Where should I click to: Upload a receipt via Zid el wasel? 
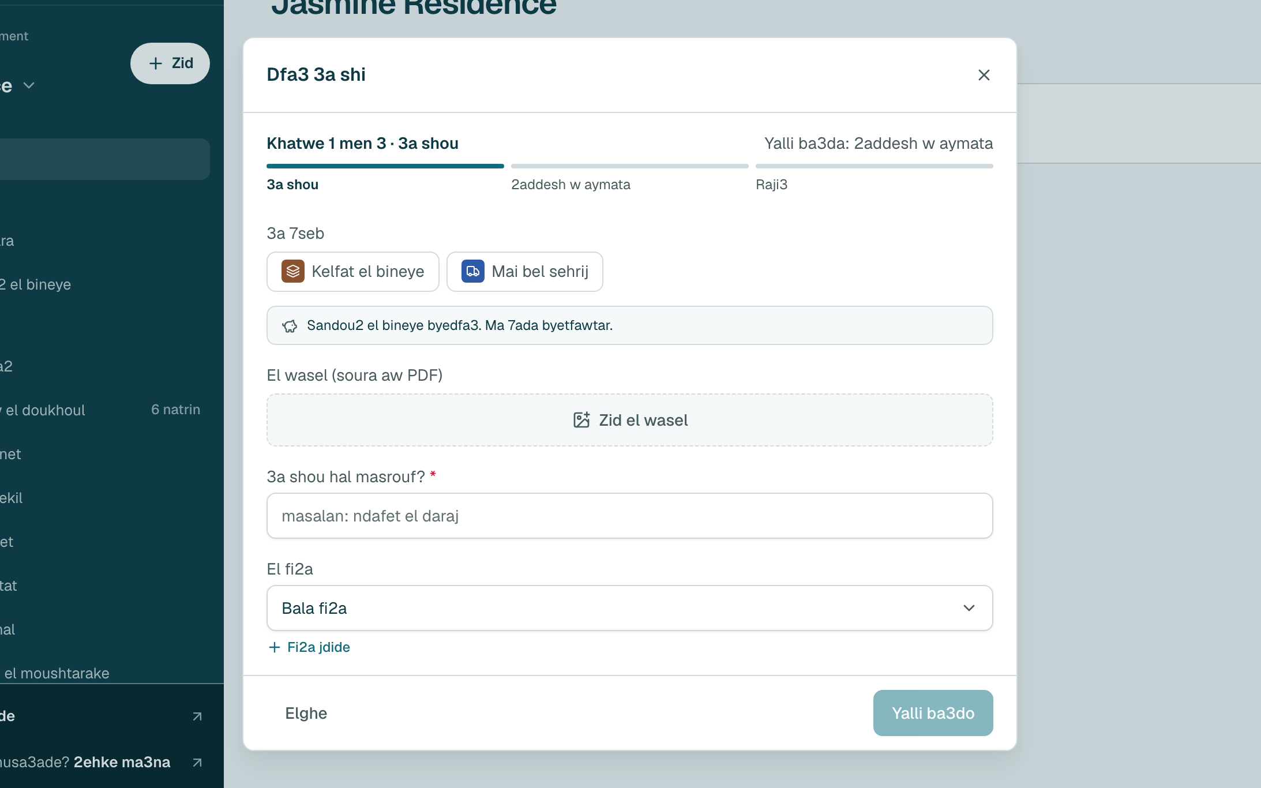click(x=630, y=420)
